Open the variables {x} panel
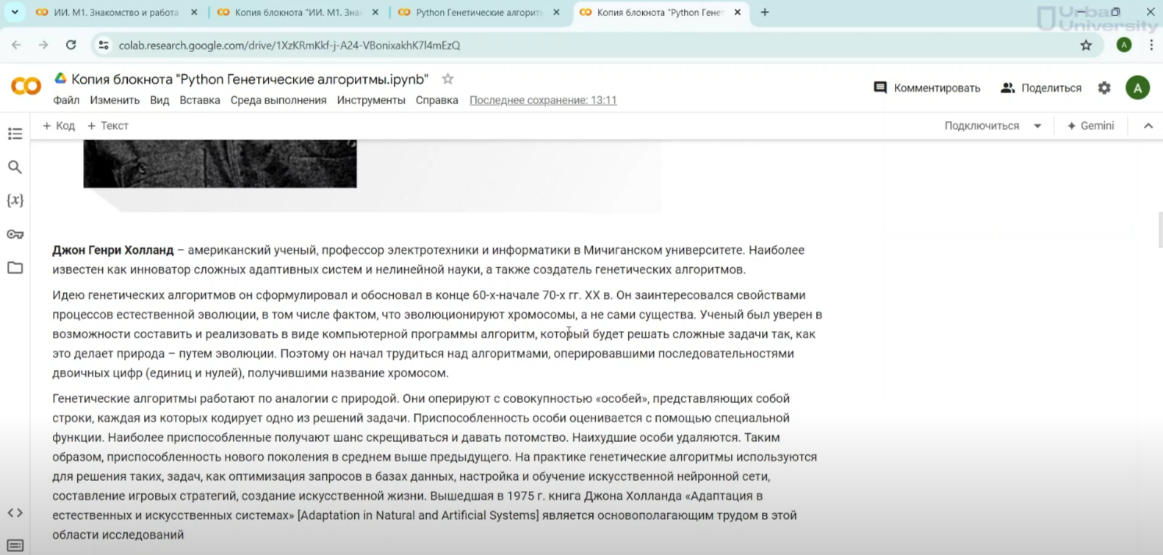The width and height of the screenshot is (1163, 555). pos(15,200)
